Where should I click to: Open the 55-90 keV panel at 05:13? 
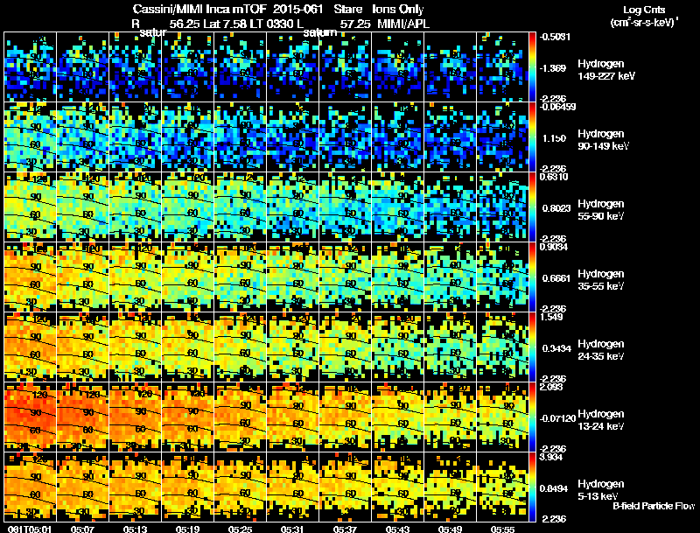pyautogui.click(x=136, y=207)
